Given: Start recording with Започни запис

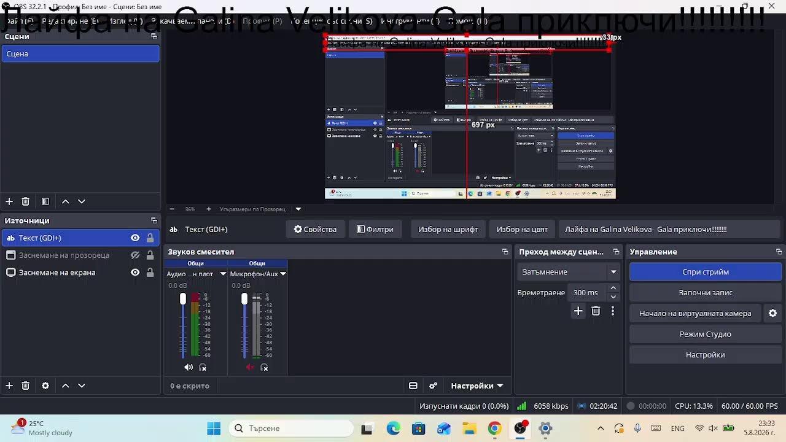Looking at the screenshot, I should (x=706, y=293).
